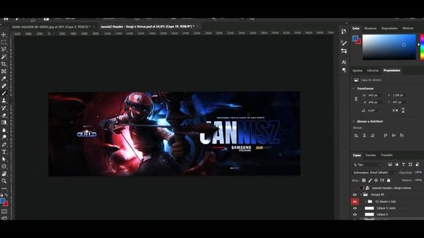Toggle lock all for layer
Image resolution: width=424 pixels, height=238 pixels.
coord(389,180)
